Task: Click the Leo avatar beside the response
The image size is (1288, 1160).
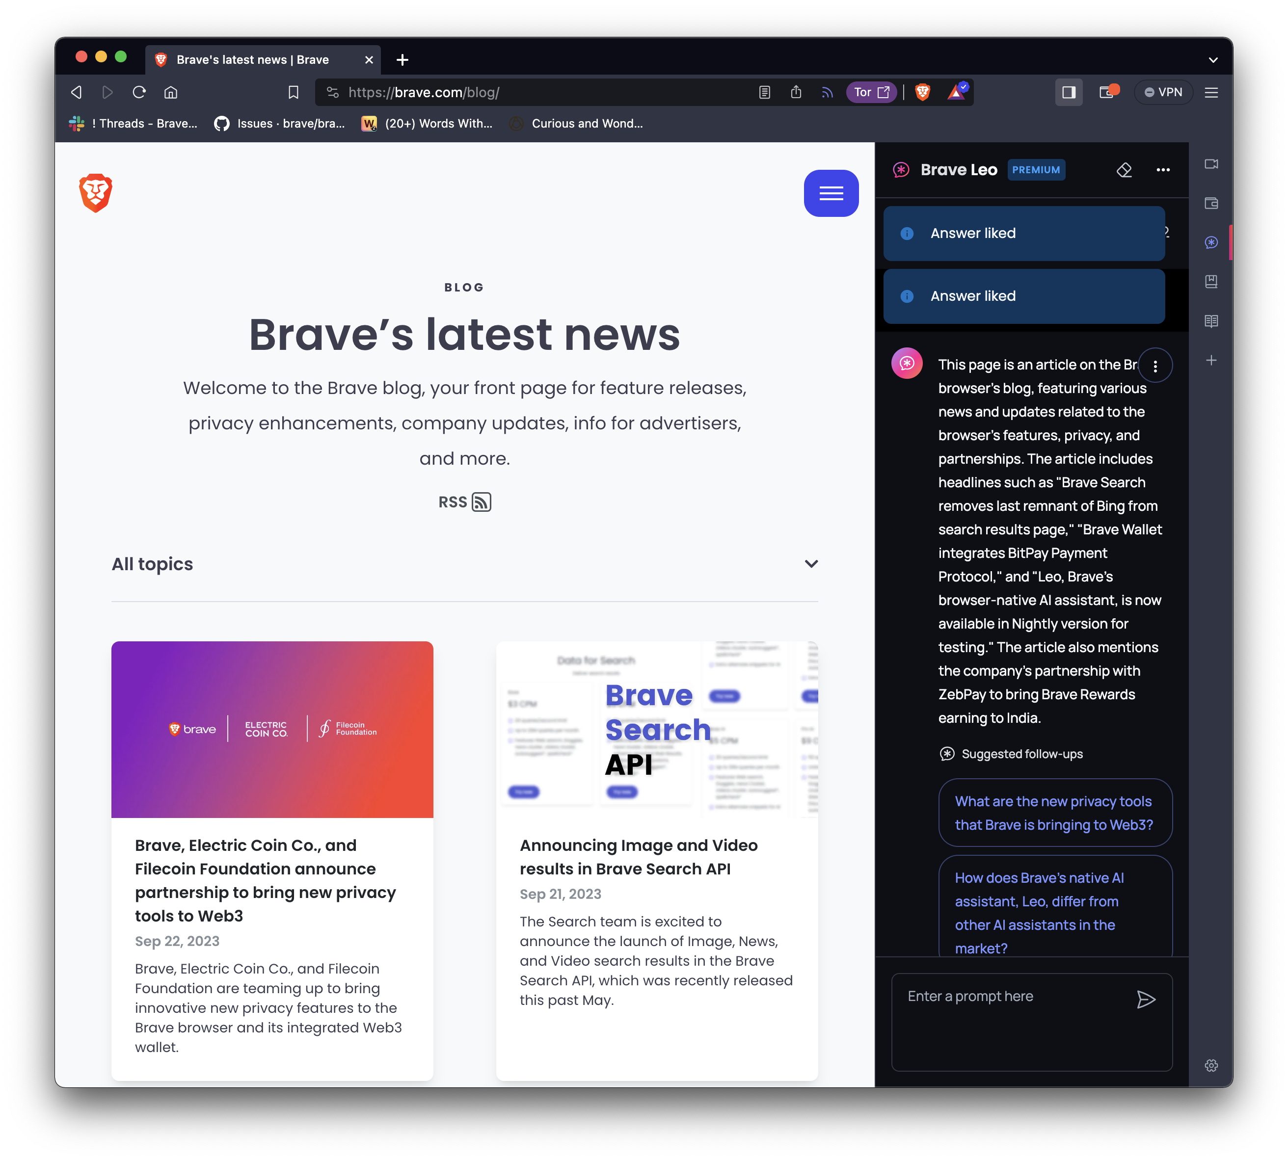Action: [906, 363]
